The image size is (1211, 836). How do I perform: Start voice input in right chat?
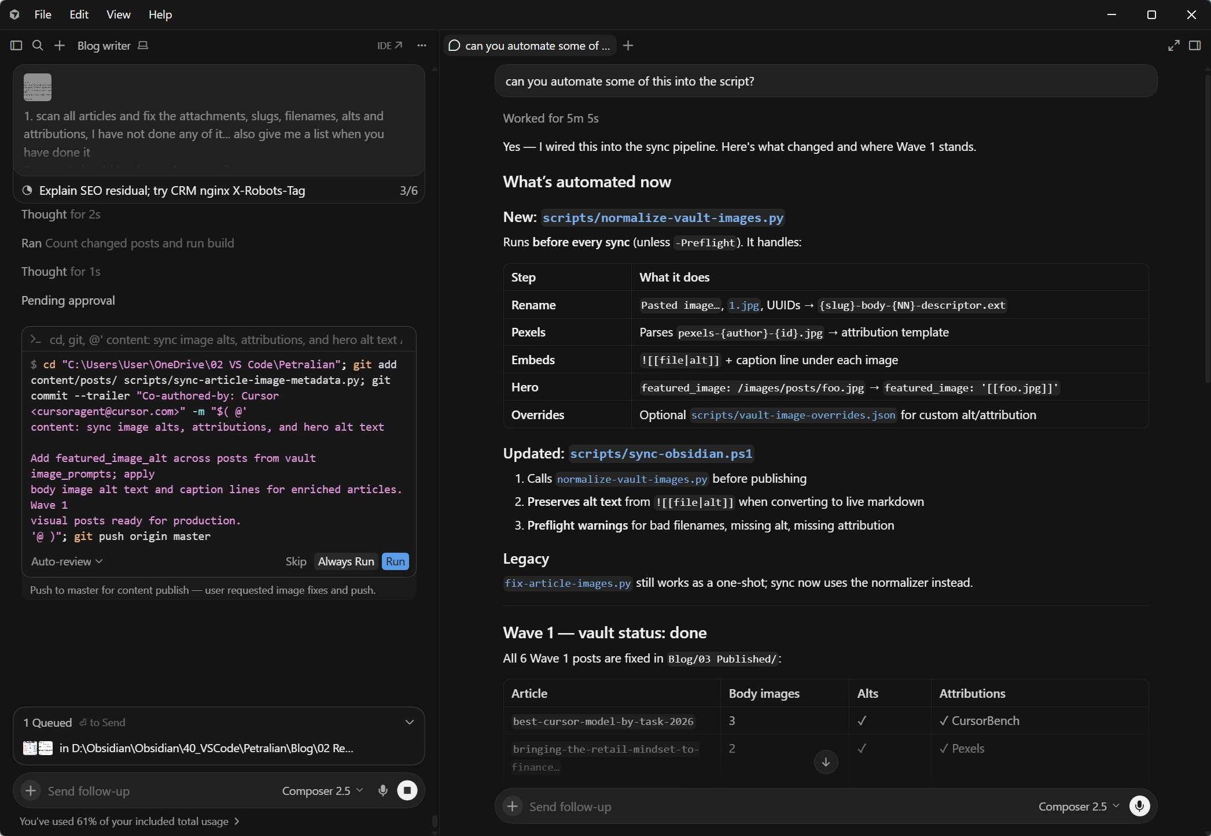pyautogui.click(x=1140, y=806)
